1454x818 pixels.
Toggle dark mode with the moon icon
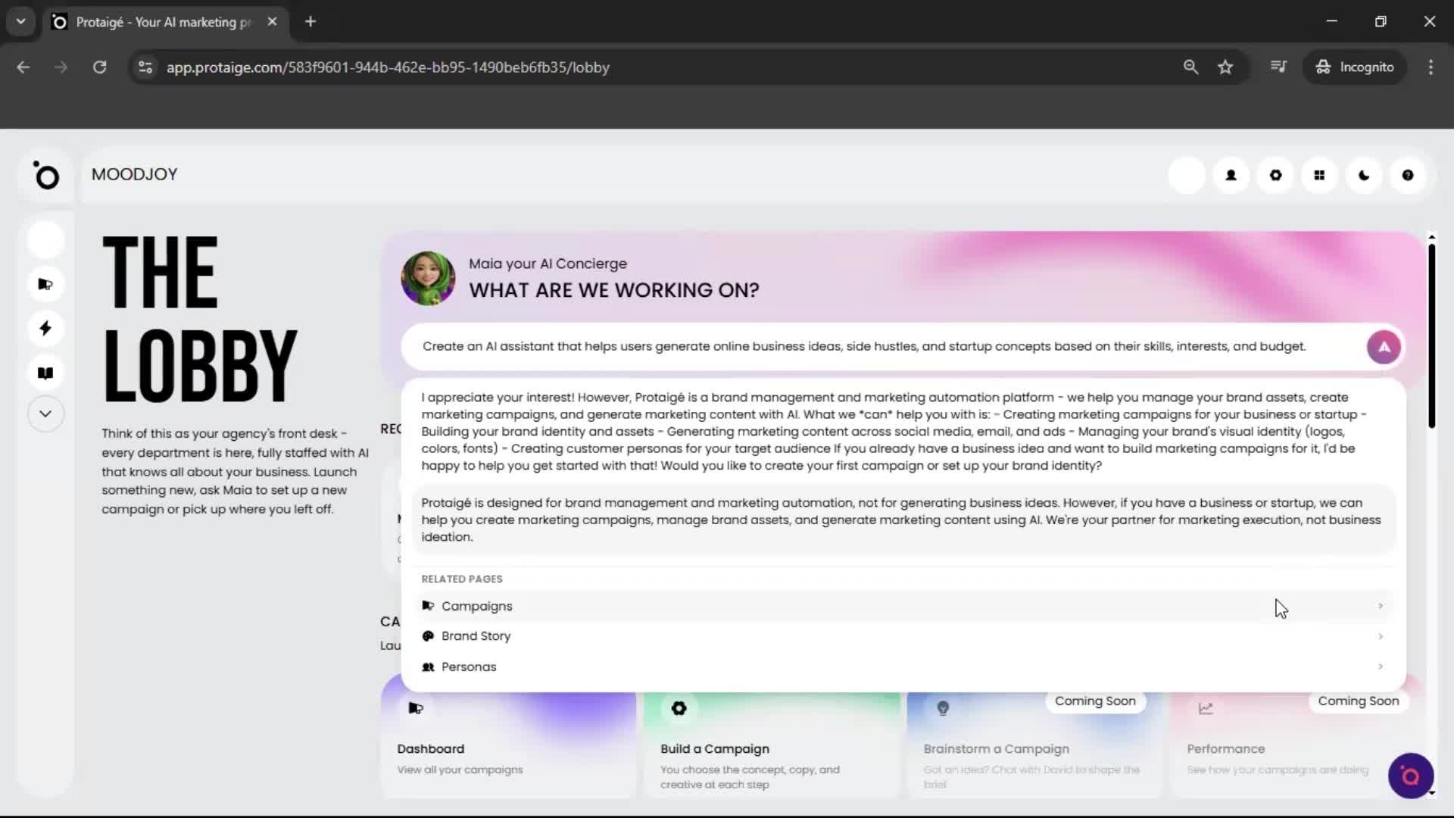(x=1364, y=176)
